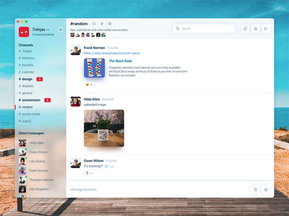Click the microphone icon in channel header
Screen dimensions: 289x216
pos(102,24)
